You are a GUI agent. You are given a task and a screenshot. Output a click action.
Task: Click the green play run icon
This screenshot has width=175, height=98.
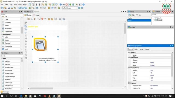pyautogui.click(x=52, y=8)
